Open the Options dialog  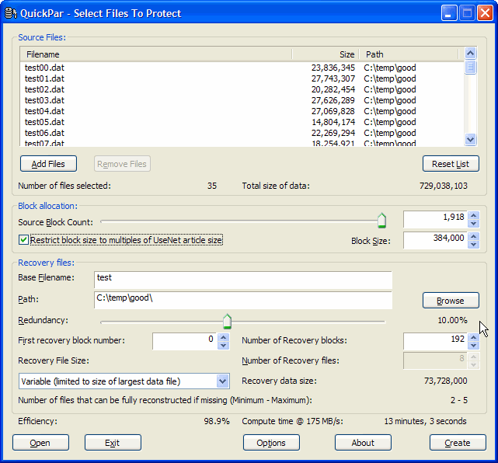[x=271, y=443]
